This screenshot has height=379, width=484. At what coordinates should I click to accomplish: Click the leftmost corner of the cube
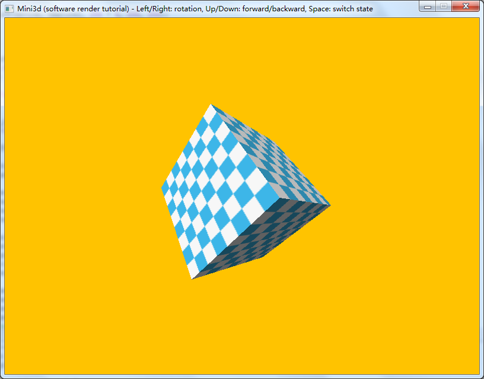[162, 189]
